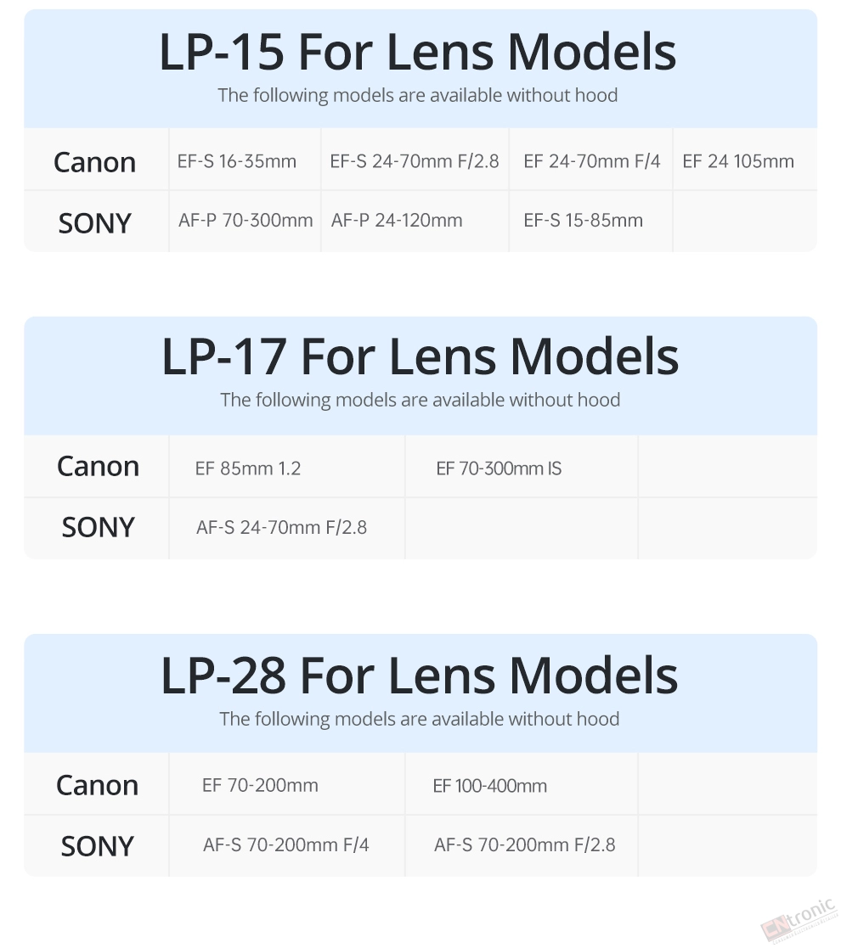Click the LP-17 For Lens Models heading
Image resolution: width=841 pixels, height=948 pixels.
pyautogui.click(x=420, y=357)
